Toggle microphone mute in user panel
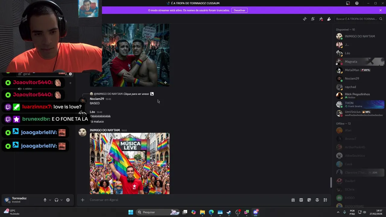The height and width of the screenshot is (217, 386). point(45,200)
